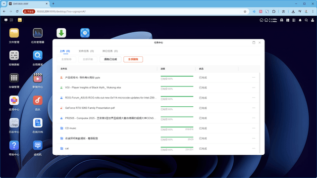Open the browser downloads icon
Screen dimensions: 317x178
pyautogui.click(x=293, y=11)
